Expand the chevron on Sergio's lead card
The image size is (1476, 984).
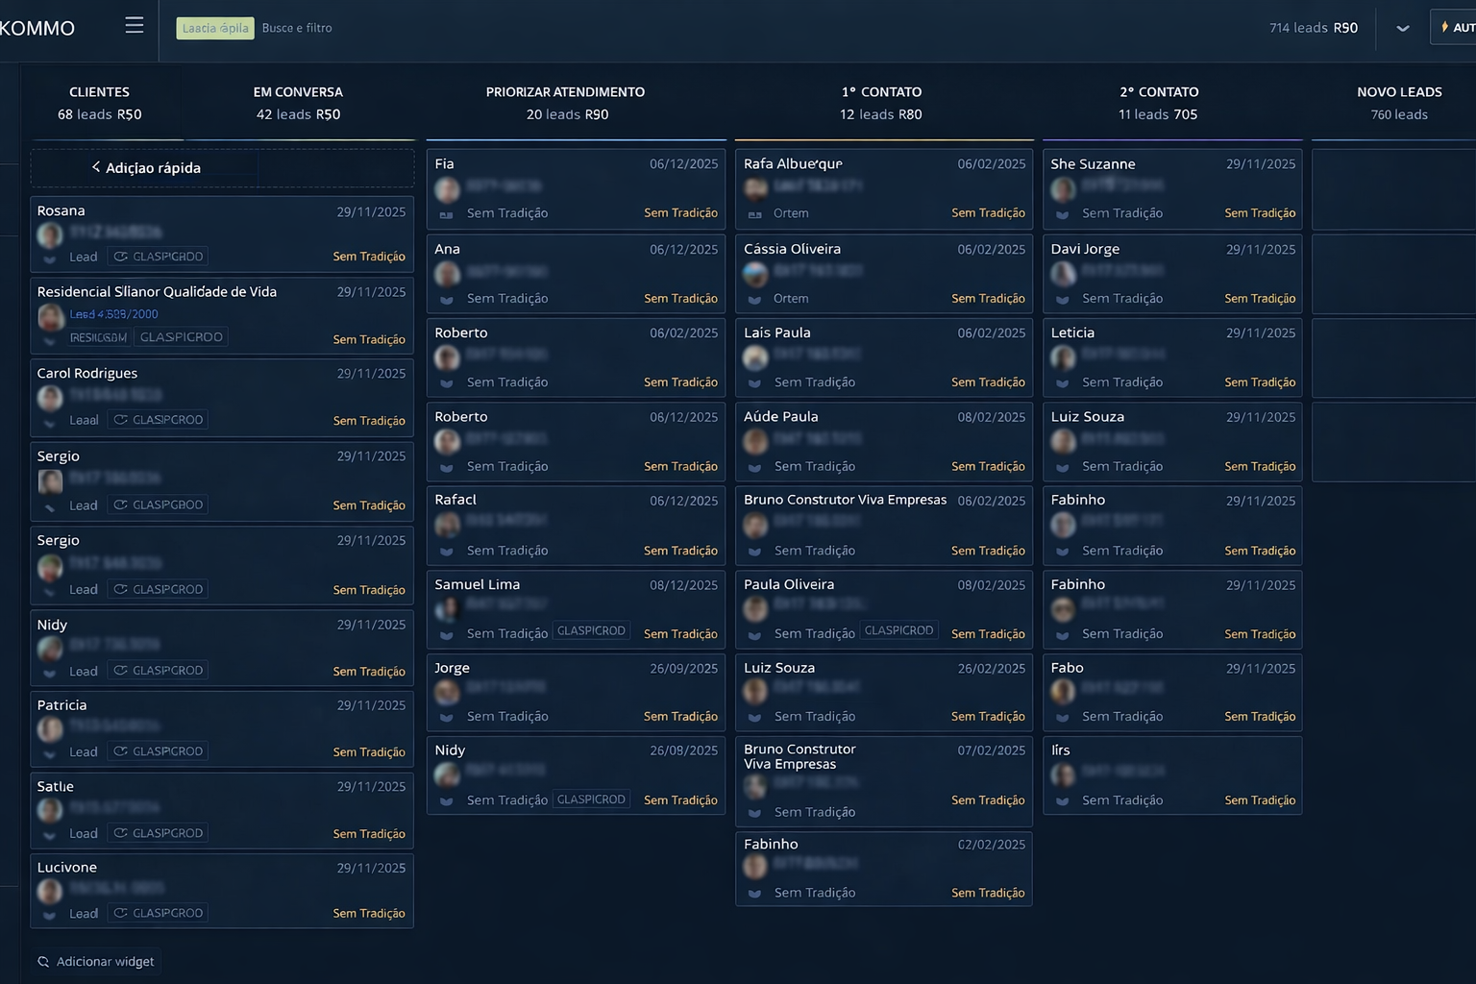49,504
